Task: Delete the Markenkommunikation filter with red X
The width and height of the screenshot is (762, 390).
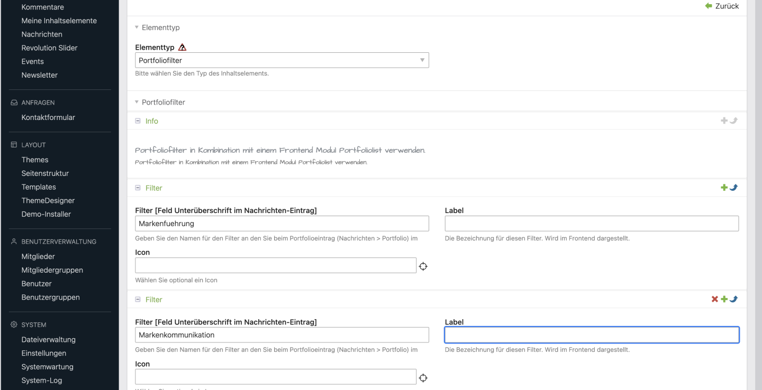Action: point(715,299)
